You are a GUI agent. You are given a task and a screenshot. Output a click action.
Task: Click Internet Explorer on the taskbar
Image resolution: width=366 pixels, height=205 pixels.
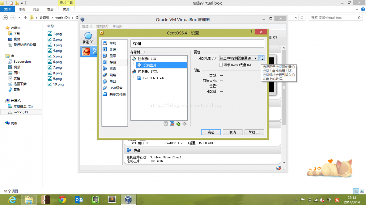coord(13,200)
